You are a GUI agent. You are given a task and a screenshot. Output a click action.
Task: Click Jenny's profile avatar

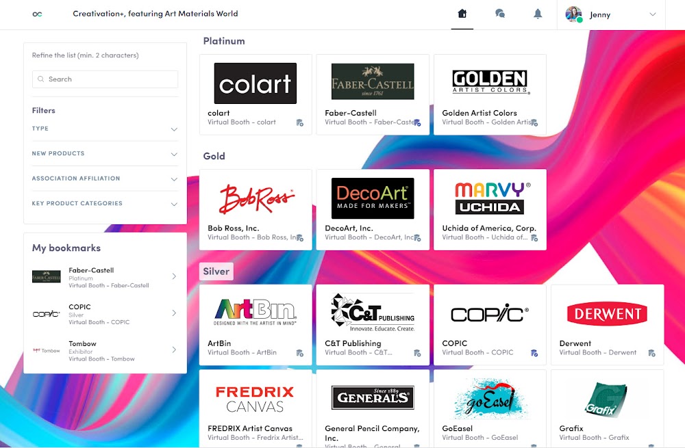point(573,14)
